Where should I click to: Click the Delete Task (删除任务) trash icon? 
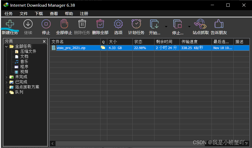pos(82,24)
